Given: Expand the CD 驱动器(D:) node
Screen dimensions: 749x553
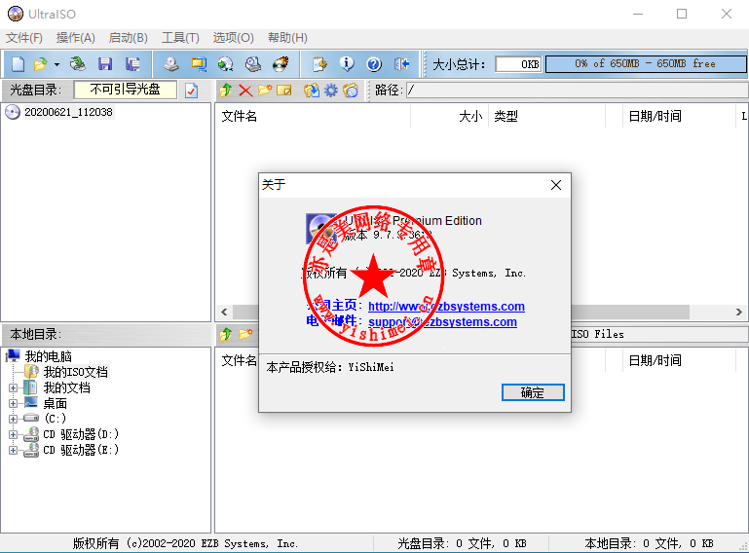Looking at the screenshot, I should tap(13, 435).
